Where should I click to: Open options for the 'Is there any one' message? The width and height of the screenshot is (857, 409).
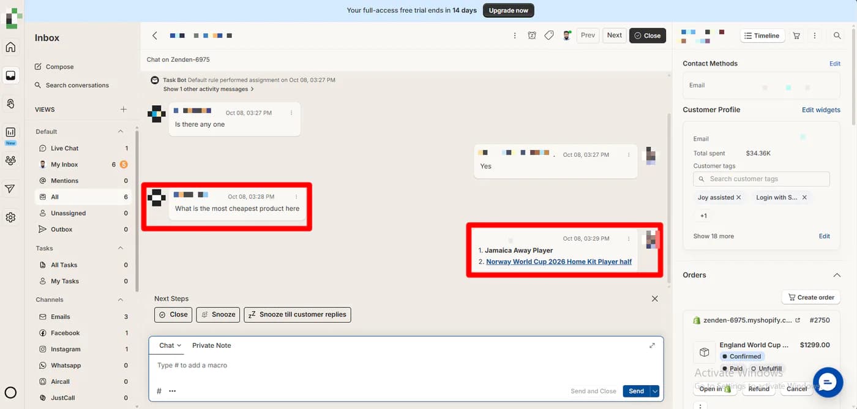(291, 113)
